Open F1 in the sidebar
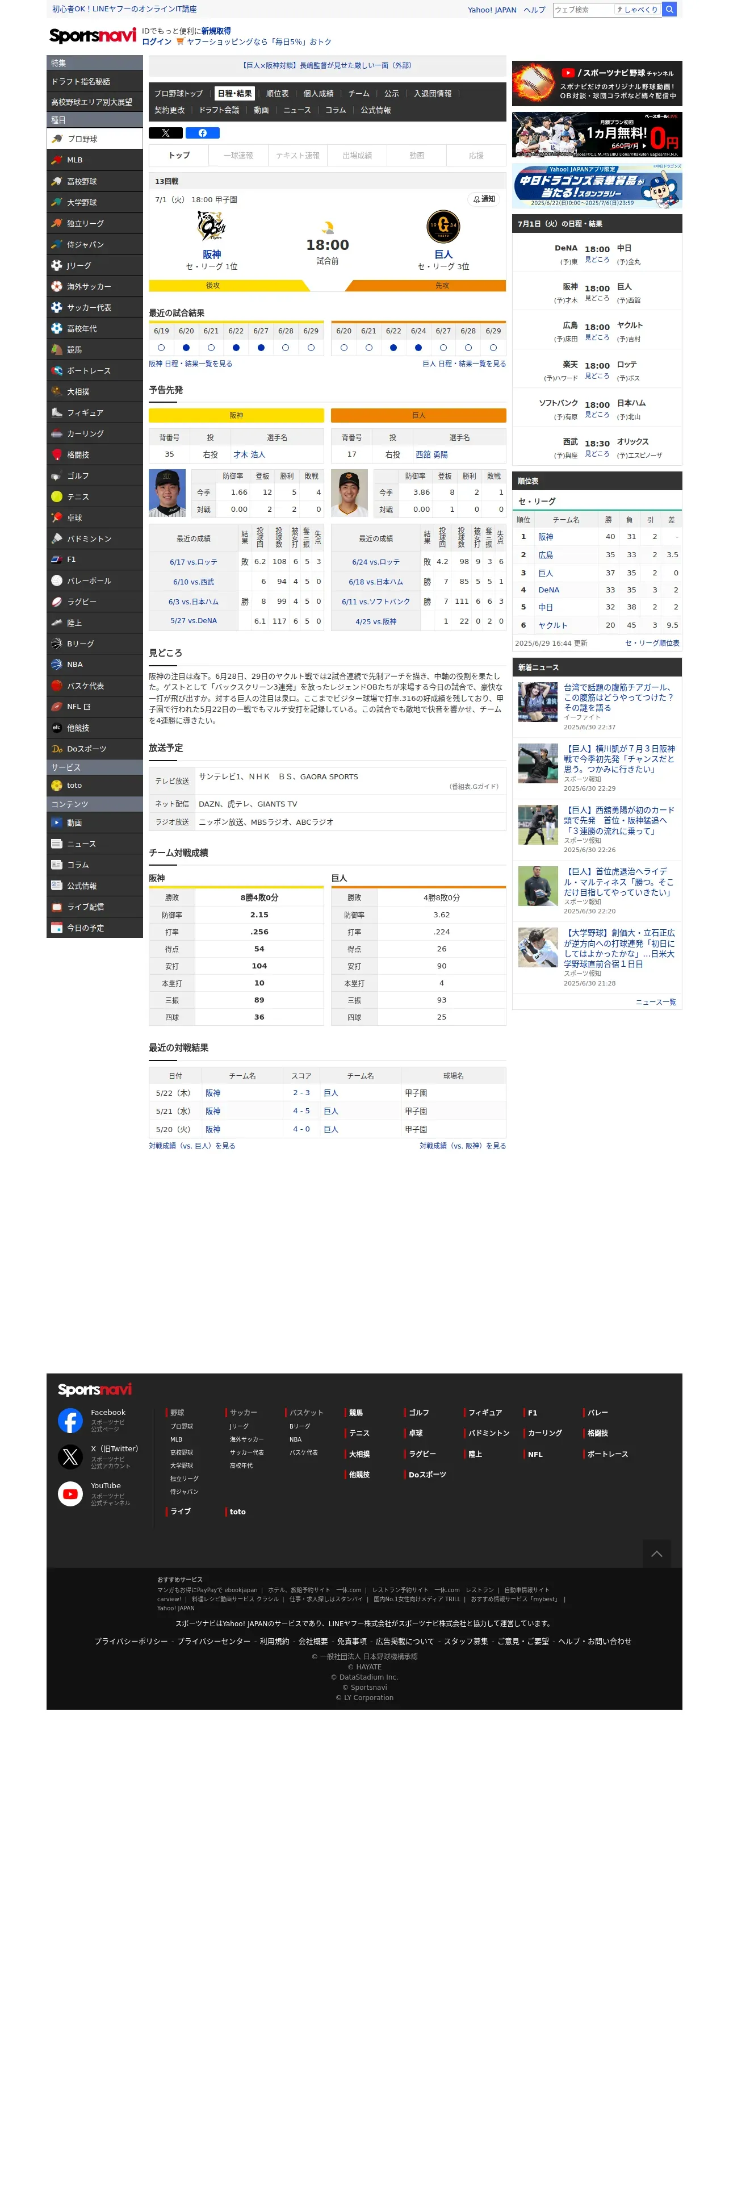This screenshot has height=2188, width=729. [x=94, y=559]
